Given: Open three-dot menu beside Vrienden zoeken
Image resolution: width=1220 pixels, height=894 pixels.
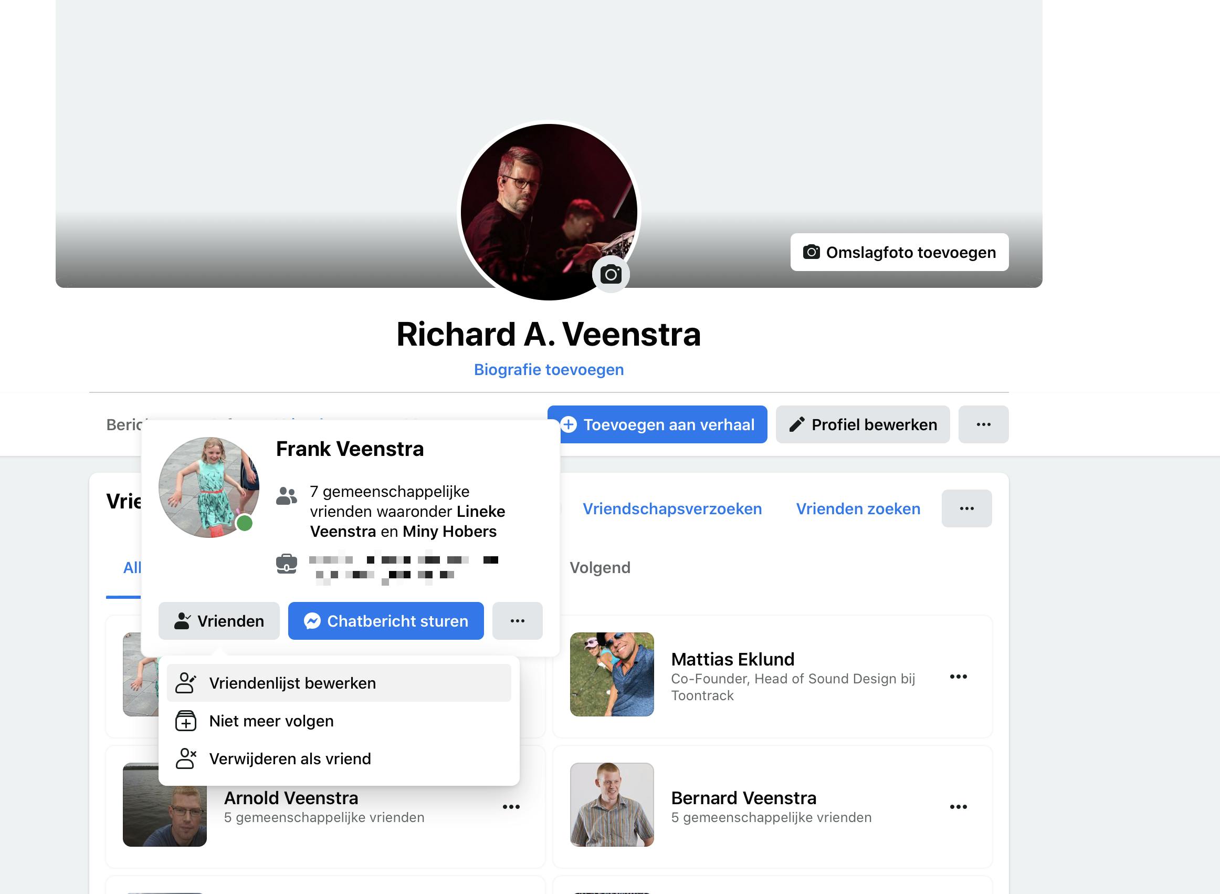Looking at the screenshot, I should coord(966,508).
